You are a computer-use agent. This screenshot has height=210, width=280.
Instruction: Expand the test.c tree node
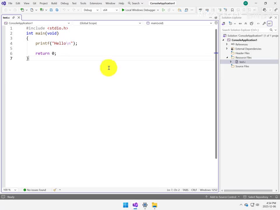click(x=231, y=62)
